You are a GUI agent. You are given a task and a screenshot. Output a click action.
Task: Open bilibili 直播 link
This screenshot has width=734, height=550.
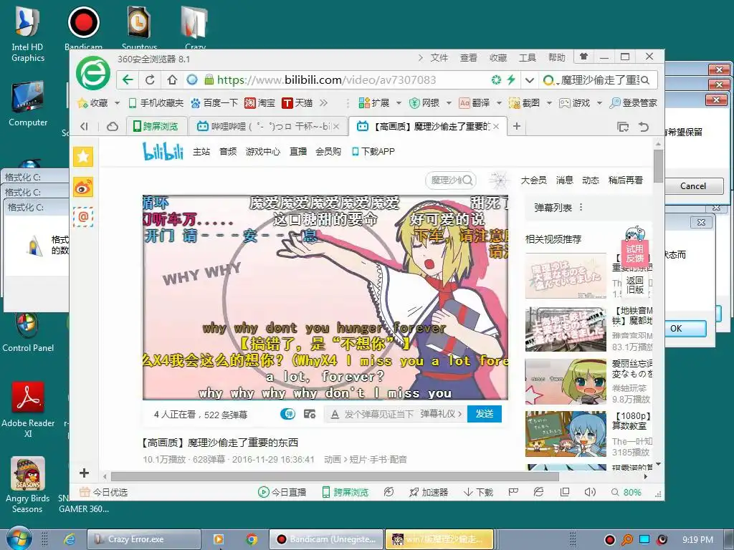coord(298,152)
